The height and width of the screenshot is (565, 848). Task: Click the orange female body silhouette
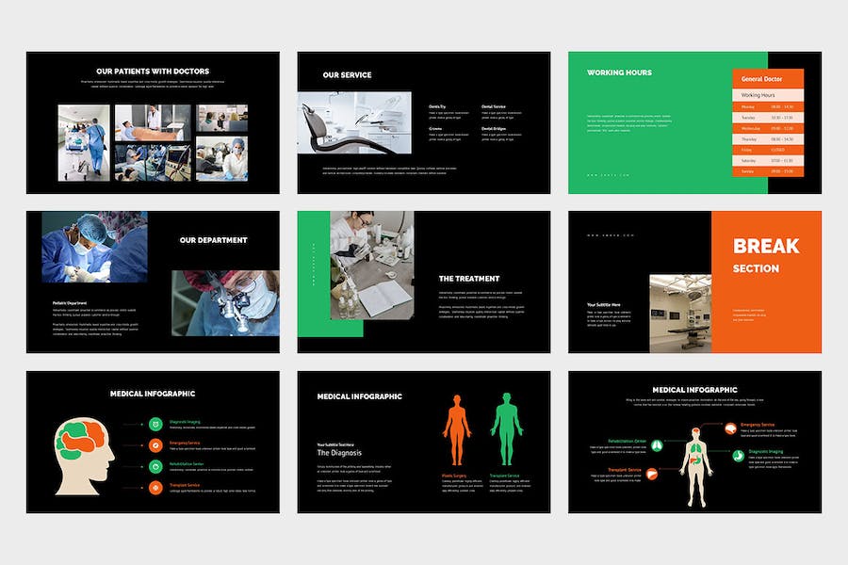coord(457,430)
